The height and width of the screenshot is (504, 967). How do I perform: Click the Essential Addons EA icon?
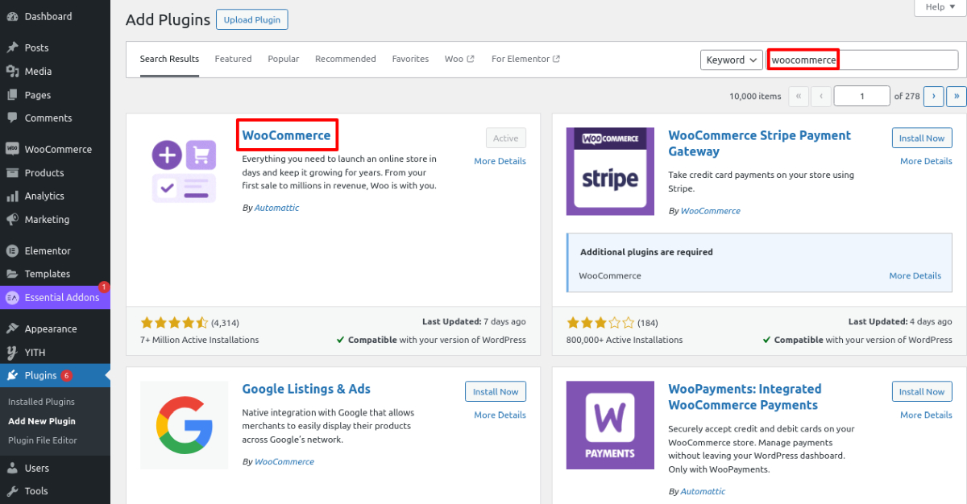pos(12,297)
